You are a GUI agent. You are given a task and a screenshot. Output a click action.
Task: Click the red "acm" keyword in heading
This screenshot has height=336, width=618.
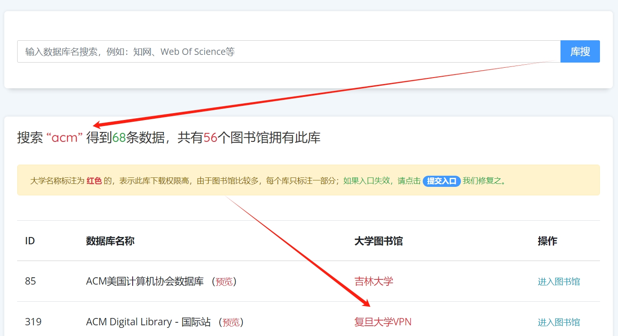[x=64, y=138]
